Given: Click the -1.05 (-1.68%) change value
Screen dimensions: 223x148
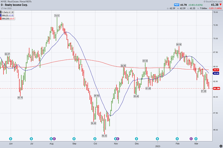Looking at the screenshot, I should pos(215,8).
